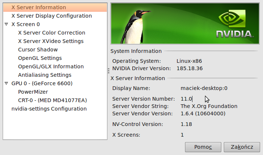Click the Server Version Number value field
Image resolution: width=263 pixels, height=155 pixels.
click(x=186, y=99)
